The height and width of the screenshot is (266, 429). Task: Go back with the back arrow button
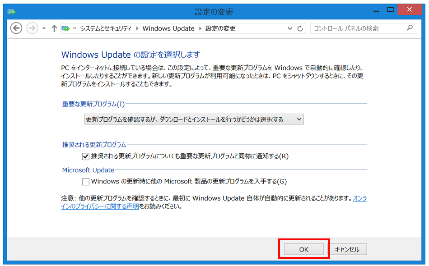[x=16, y=28]
